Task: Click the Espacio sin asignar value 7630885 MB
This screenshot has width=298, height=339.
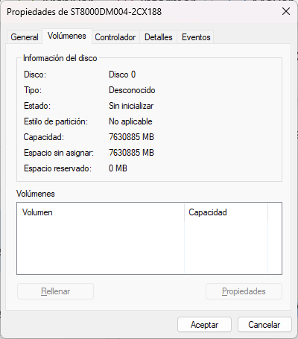Action: [131, 153]
